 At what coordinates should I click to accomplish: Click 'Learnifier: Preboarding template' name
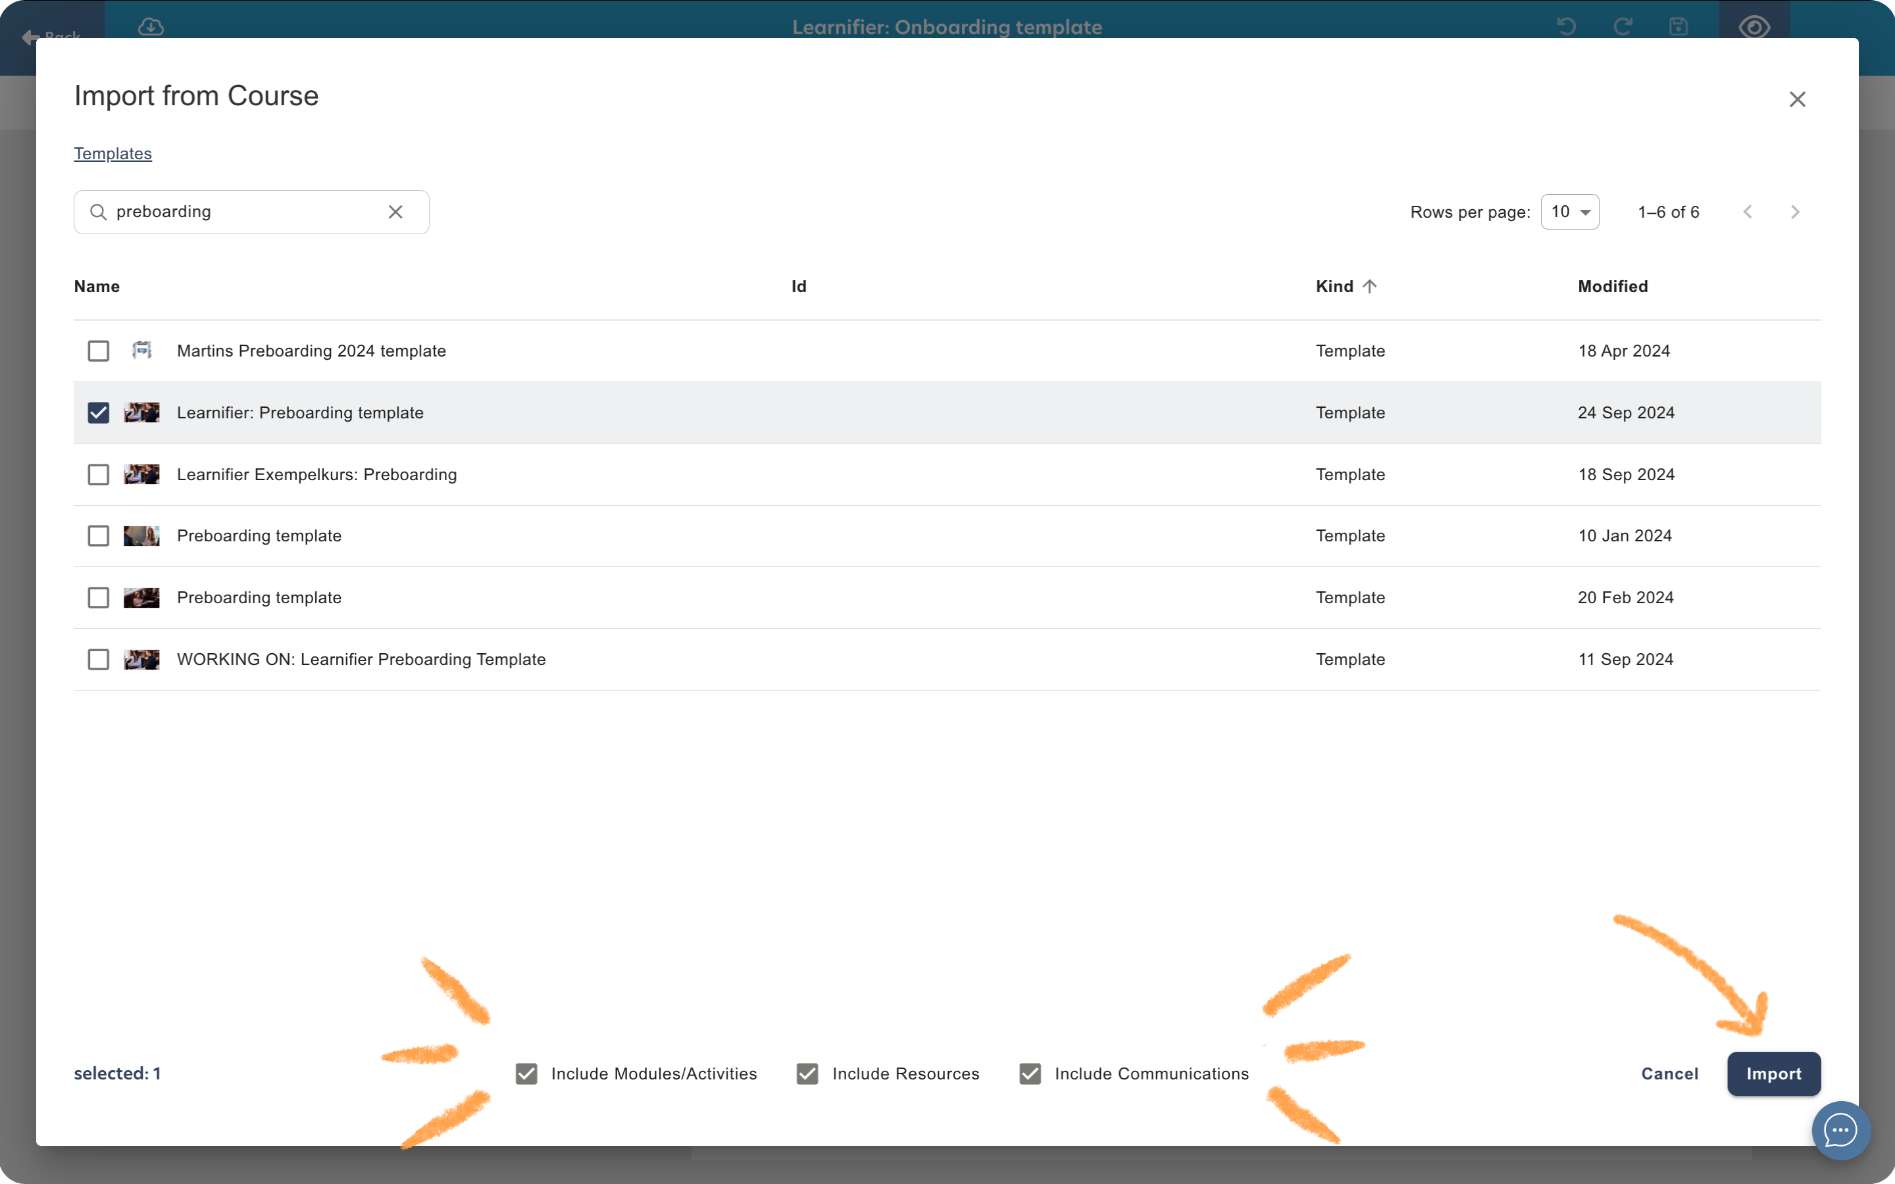point(300,412)
